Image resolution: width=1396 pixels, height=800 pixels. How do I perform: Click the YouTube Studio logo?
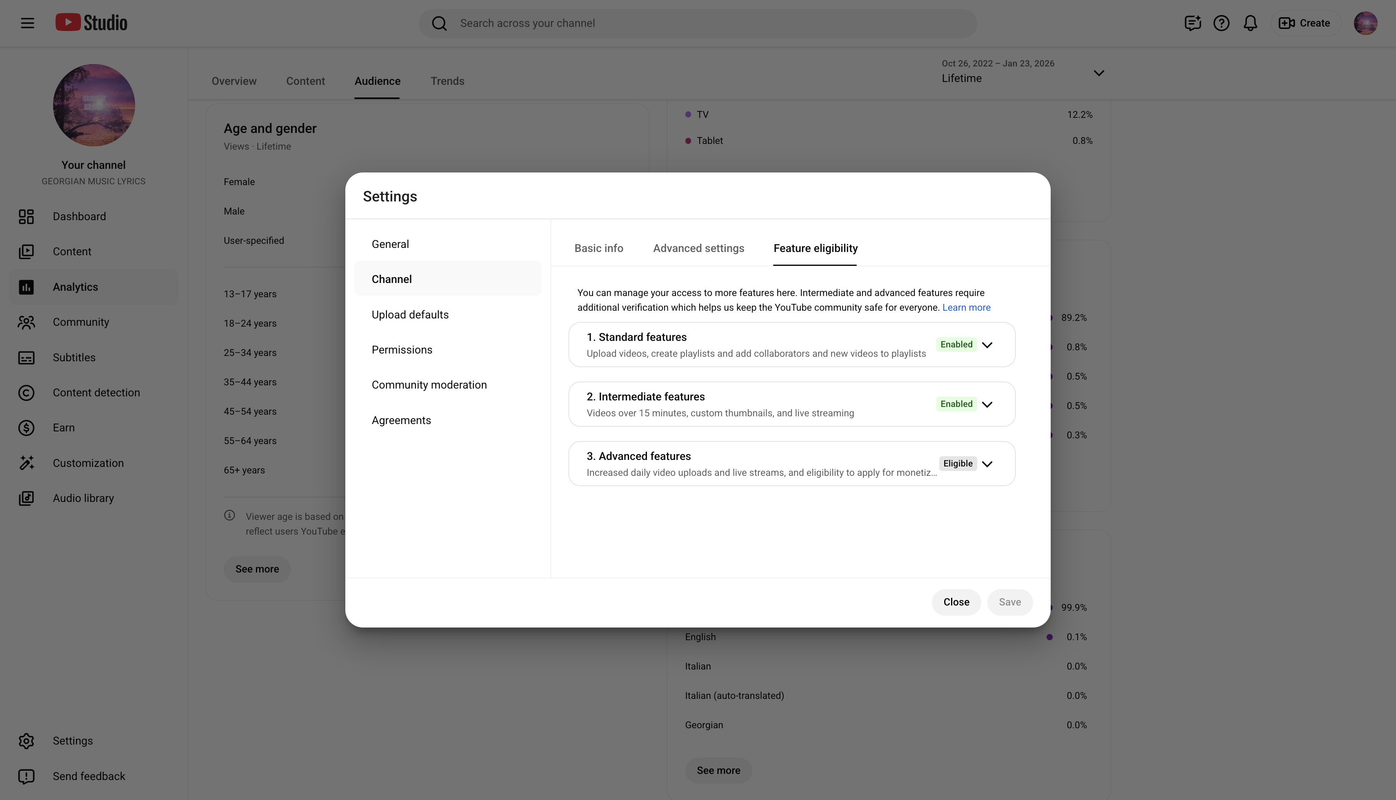click(91, 22)
